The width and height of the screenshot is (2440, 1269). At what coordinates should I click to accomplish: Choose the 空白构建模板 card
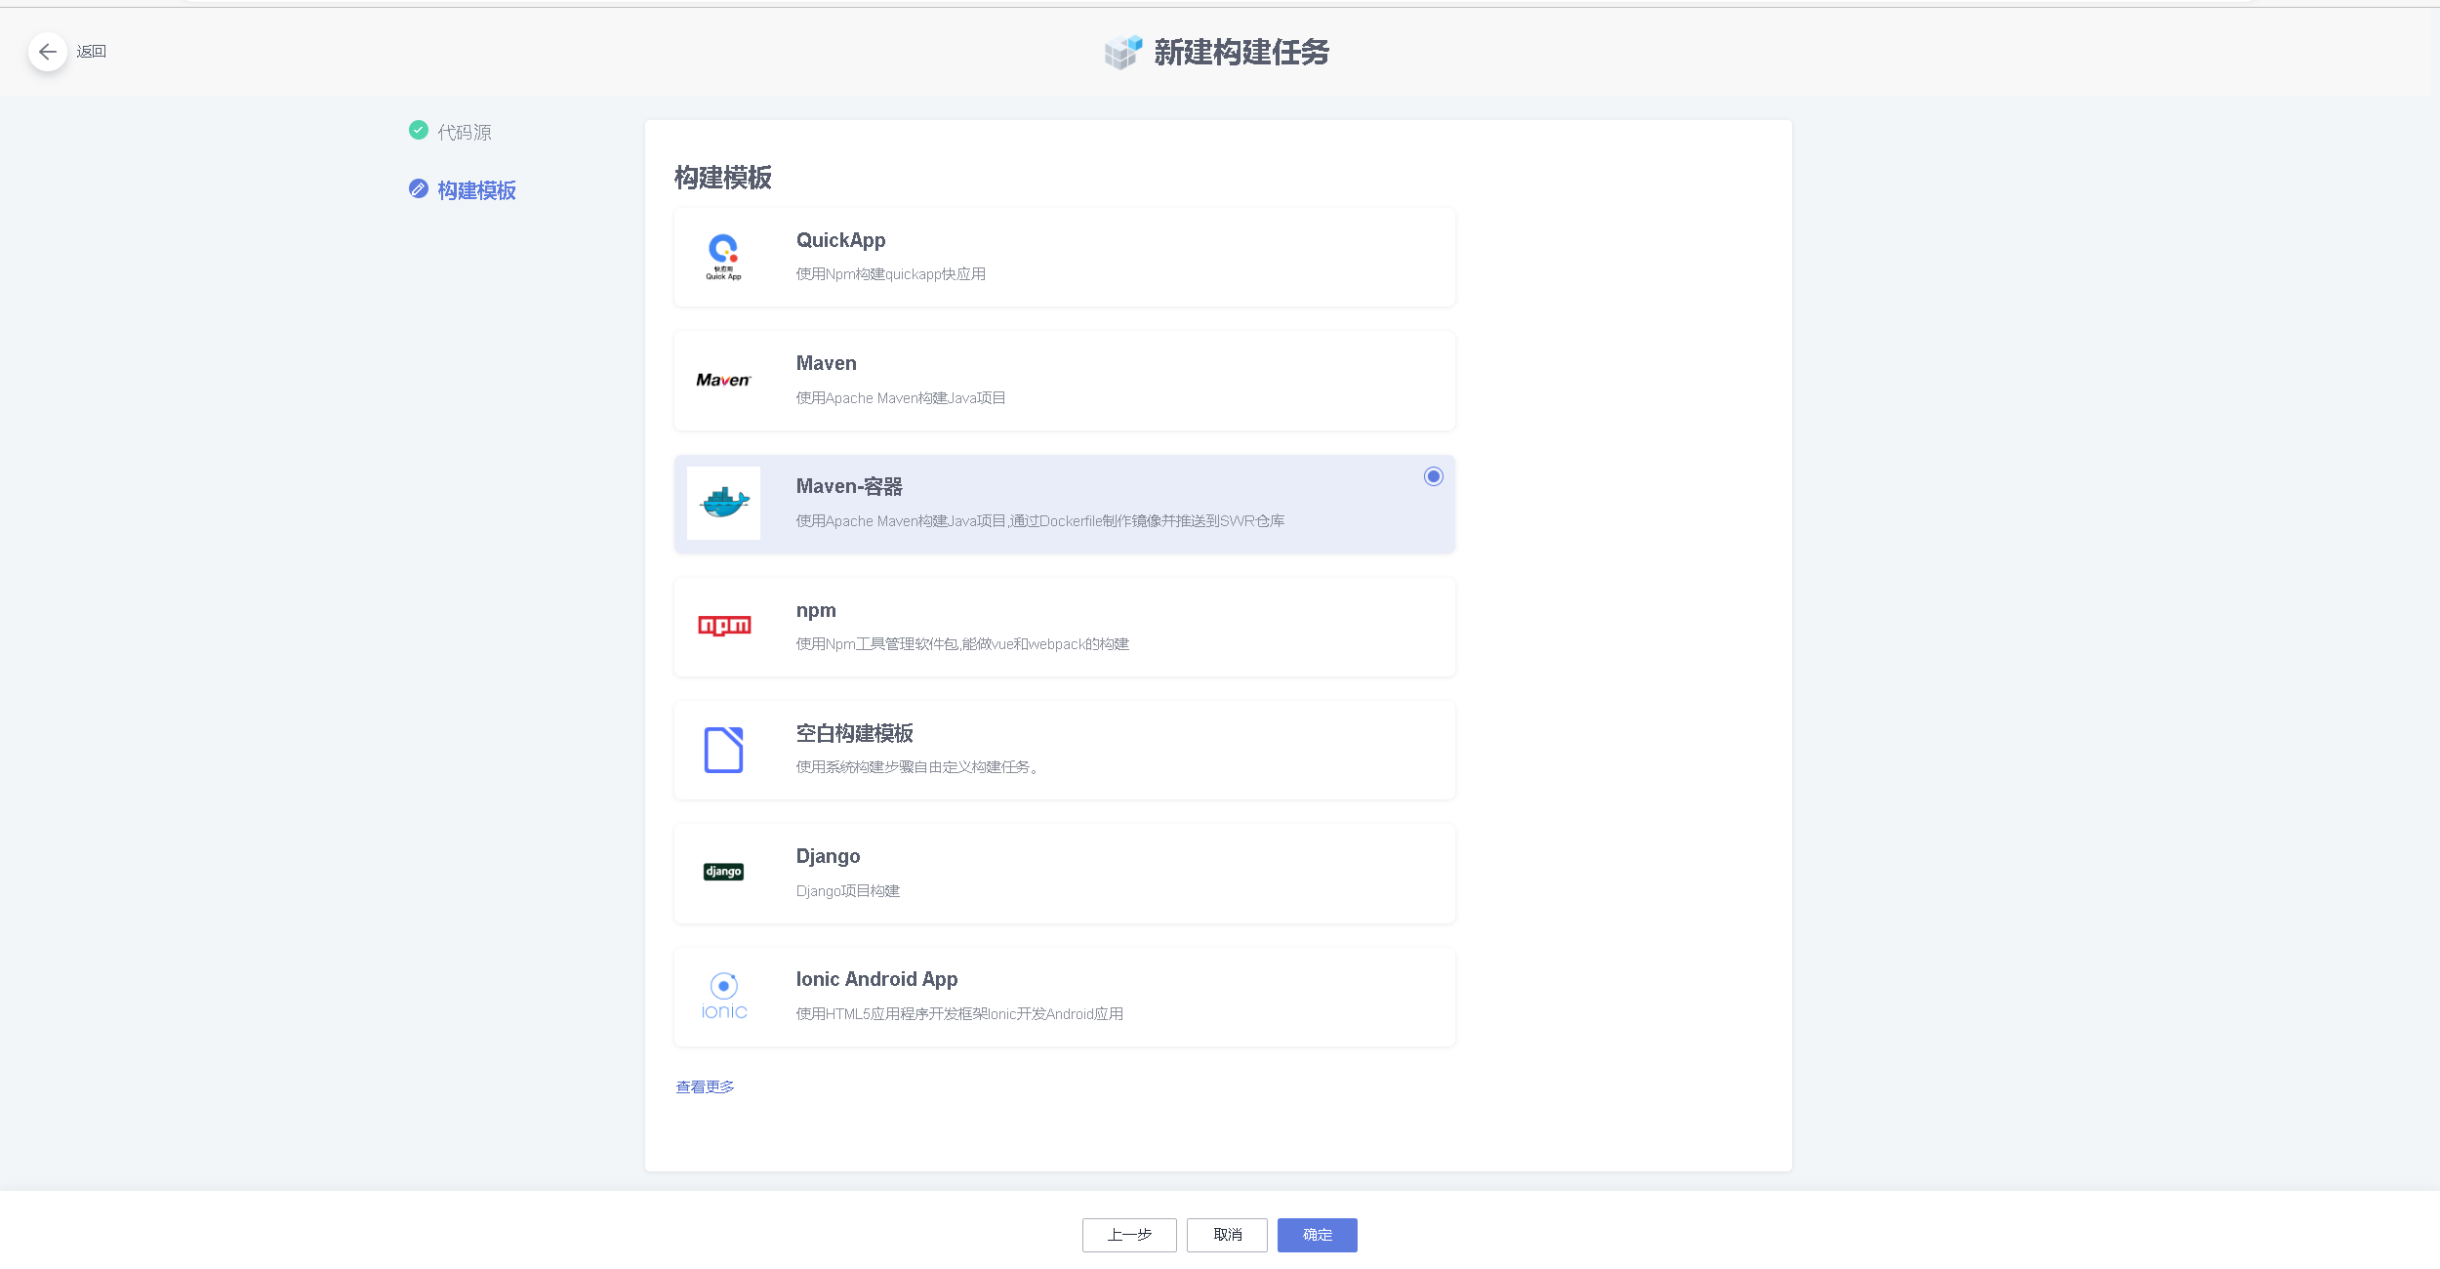[1064, 750]
